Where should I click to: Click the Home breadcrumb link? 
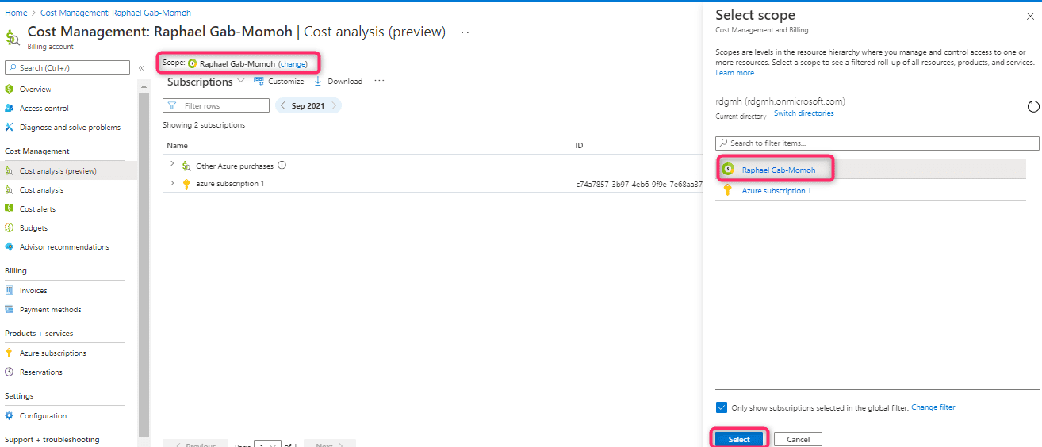click(x=16, y=13)
